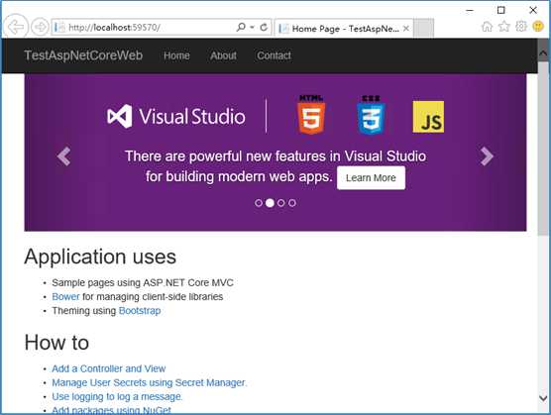Click the TestAspNetCoreWeb brand link
Image resolution: width=551 pixels, height=415 pixels.
point(83,55)
